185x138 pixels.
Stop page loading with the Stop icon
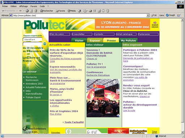[x=27, y=11]
